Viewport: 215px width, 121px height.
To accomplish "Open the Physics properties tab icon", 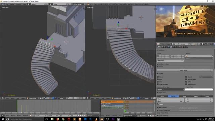I will pos(187,47).
